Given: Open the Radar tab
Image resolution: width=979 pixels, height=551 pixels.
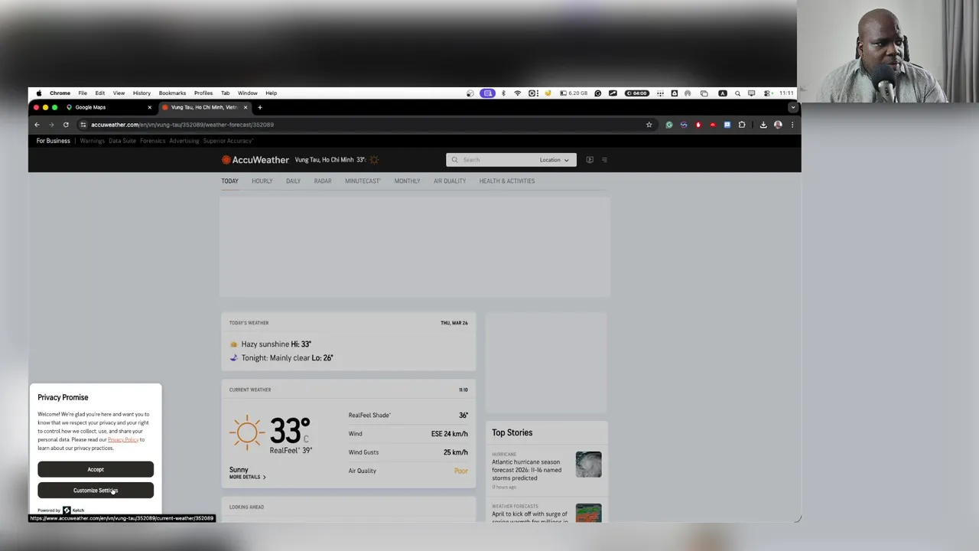Looking at the screenshot, I should click(323, 181).
